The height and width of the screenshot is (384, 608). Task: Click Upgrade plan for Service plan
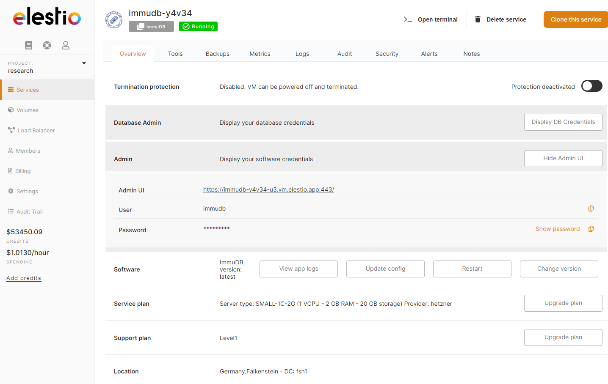click(563, 303)
